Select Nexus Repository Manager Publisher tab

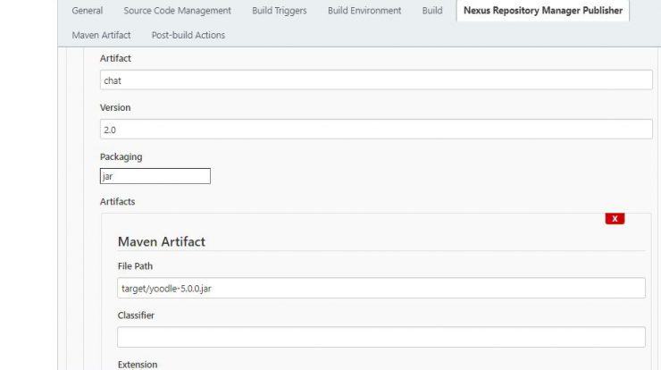pos(543,11)
